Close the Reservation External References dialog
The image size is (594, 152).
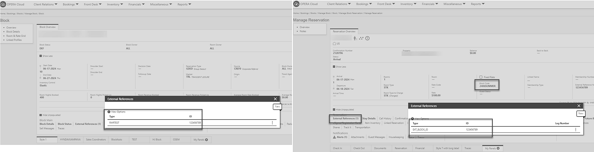tap(579, 106)
